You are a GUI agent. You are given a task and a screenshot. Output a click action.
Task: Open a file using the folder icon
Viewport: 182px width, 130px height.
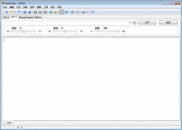11,12
